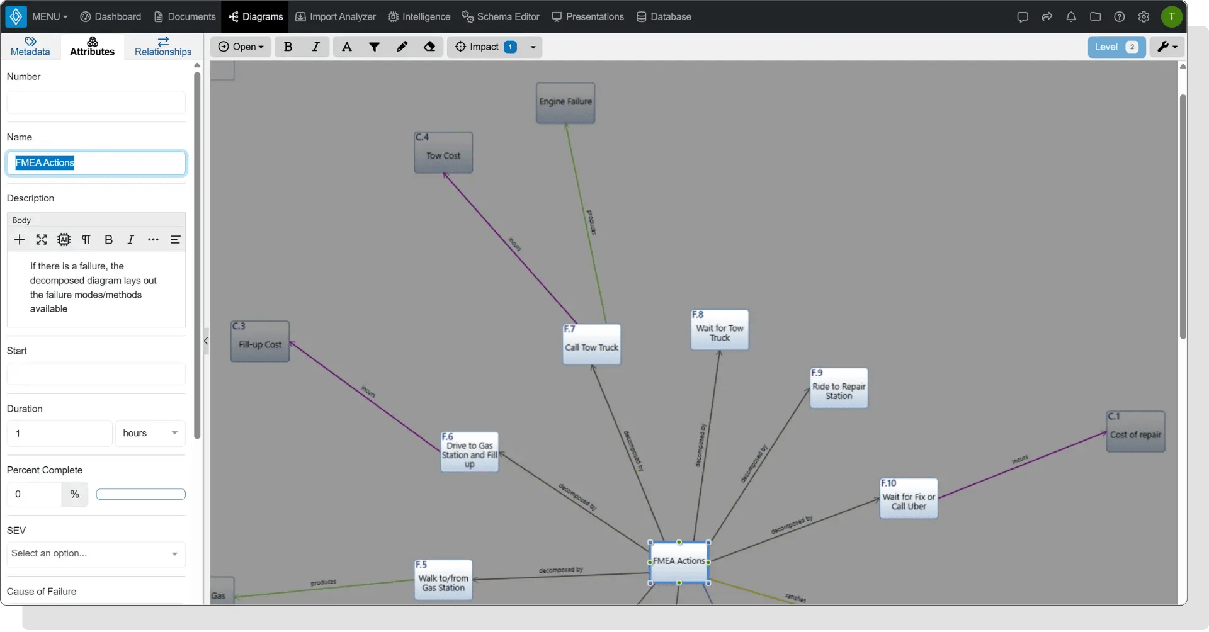Click the Duration value field

click(59, 434)
